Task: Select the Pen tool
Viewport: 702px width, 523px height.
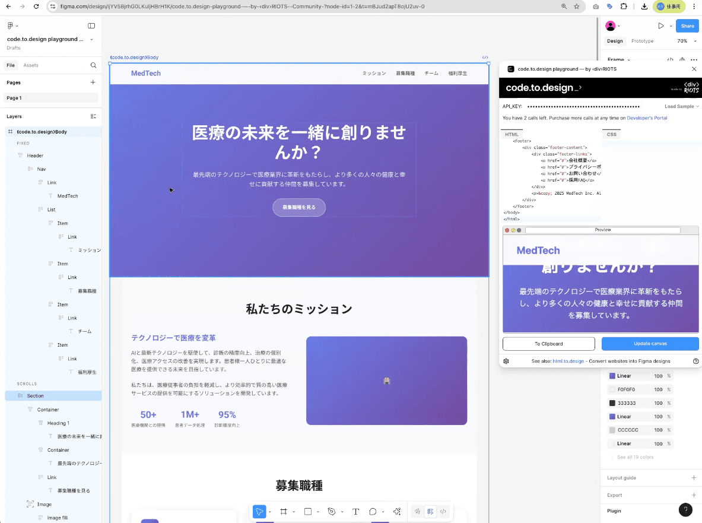Action: (x=332, y=512)
